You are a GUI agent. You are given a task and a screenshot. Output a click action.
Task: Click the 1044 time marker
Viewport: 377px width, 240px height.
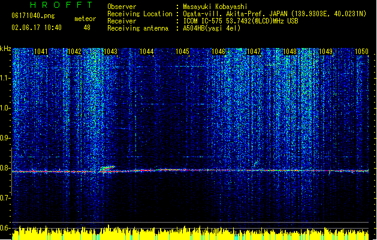click(146, 52)
